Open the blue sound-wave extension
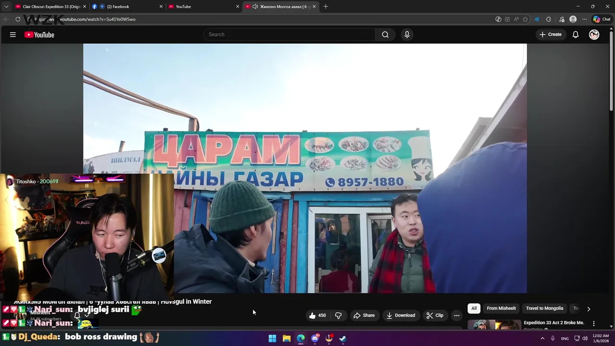 (x=537, y=19)
